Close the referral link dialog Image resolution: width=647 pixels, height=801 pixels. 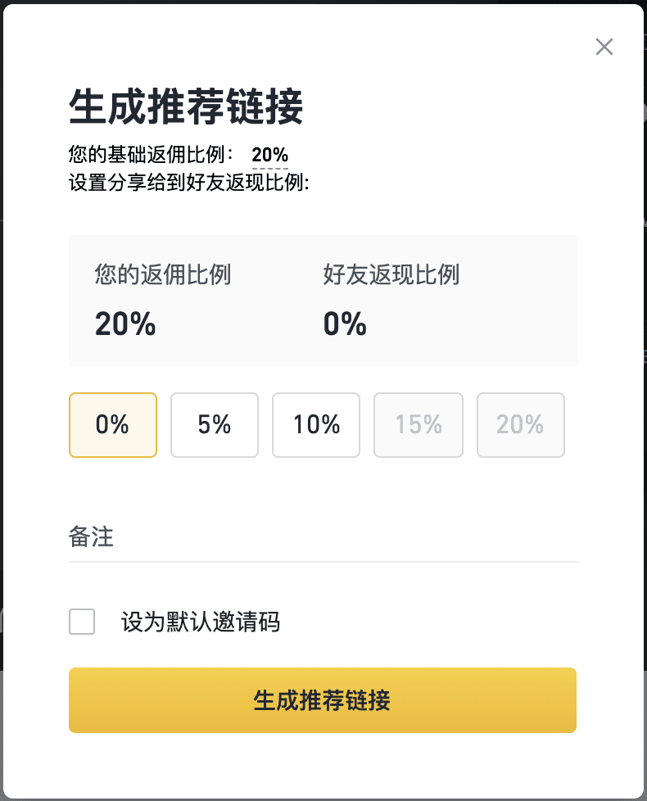coord(604,47)
